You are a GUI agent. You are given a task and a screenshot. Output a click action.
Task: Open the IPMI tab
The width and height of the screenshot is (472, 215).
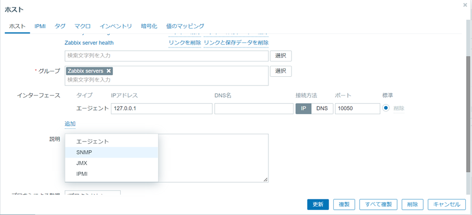(40, 26)
